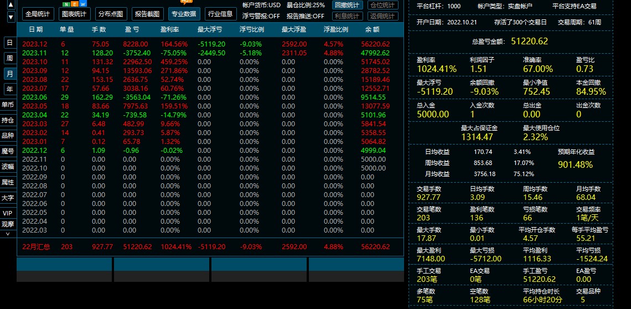Click the 平均持仓时长 66小时20分 value
The height and width of the screenshot is (309, 631).
[543, 300]
